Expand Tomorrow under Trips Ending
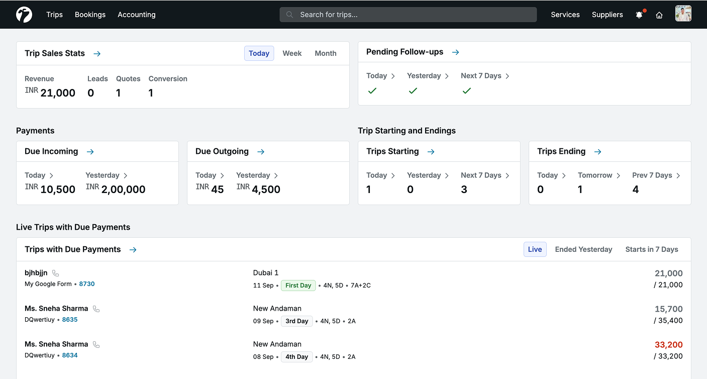 pyautogui.click(x=599, y=175)
